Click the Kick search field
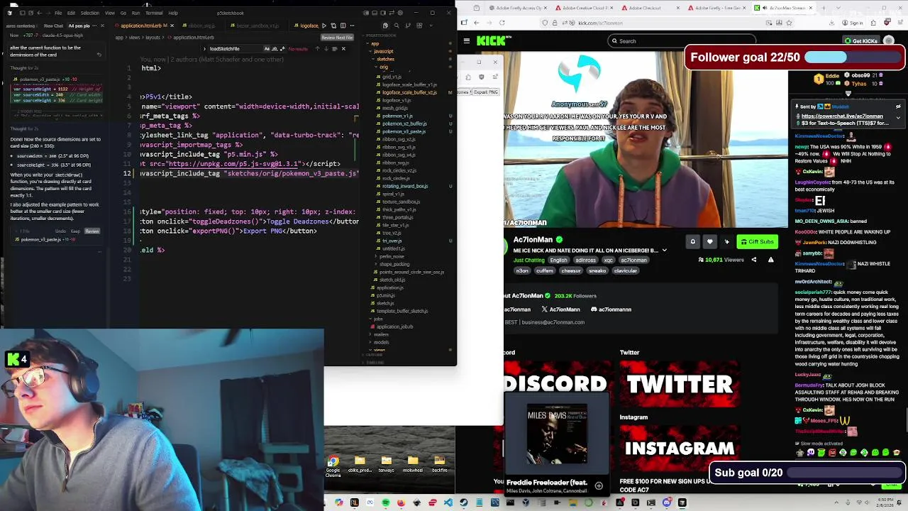The image size is (908, 511). pos(681,40)
